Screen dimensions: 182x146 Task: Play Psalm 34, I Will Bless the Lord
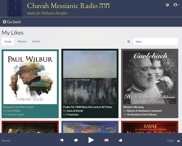click(88, 107)
